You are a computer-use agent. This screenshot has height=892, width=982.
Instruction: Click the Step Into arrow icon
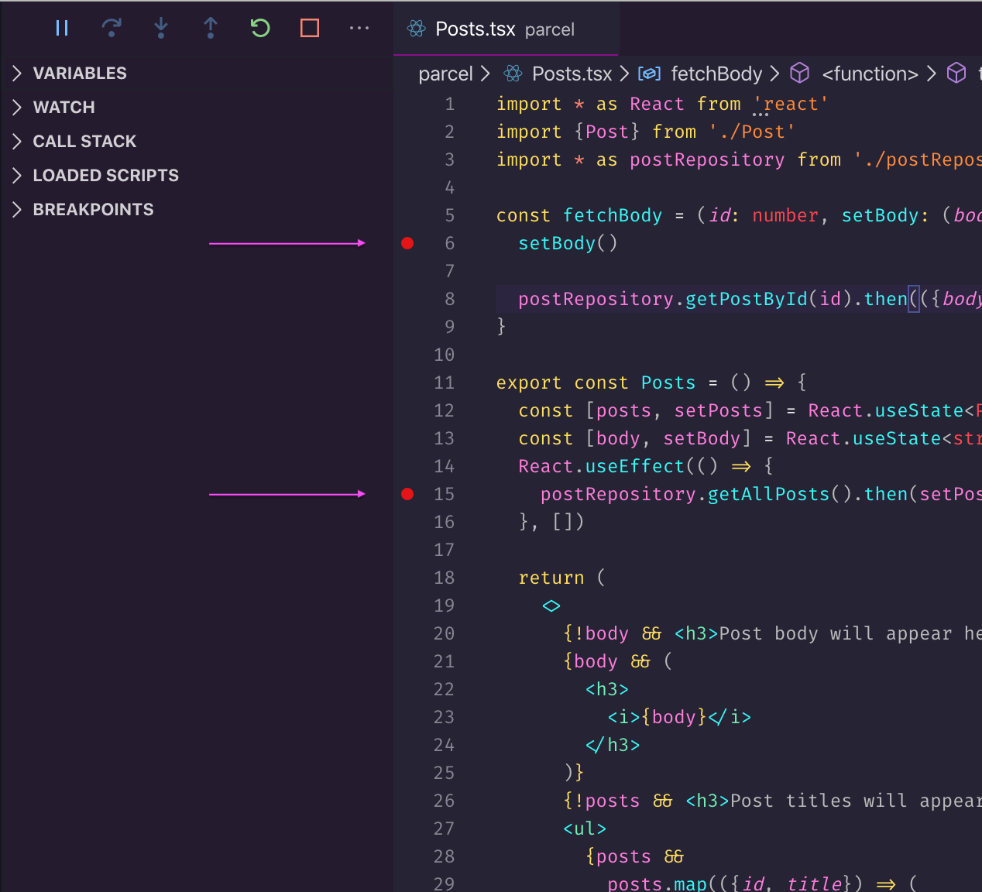click(161, 29)
